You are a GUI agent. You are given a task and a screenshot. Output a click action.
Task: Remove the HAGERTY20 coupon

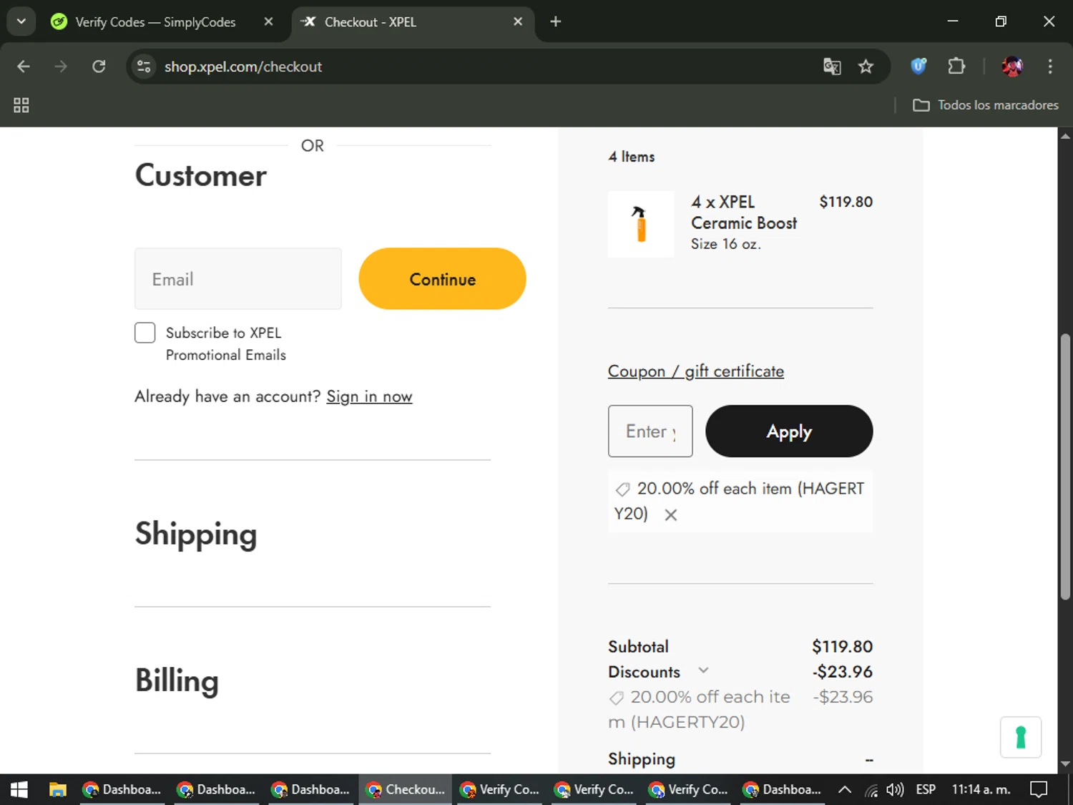point(670,514)
